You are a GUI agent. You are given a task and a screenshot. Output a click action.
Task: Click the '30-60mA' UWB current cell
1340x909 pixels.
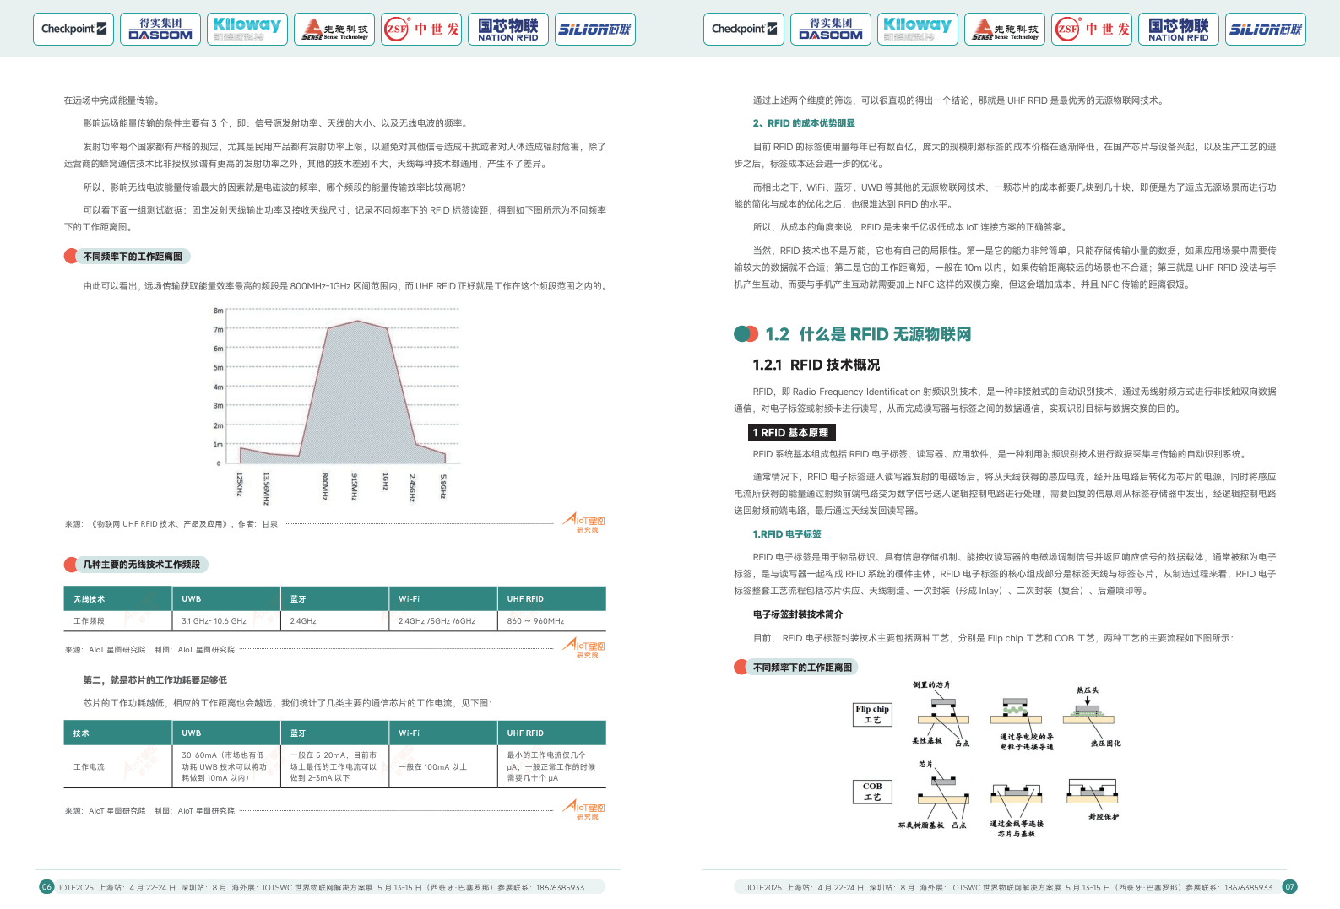[x=226, y=766]
